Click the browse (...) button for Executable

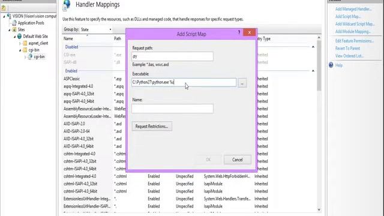pyautogui.click(x=242, y=83)
